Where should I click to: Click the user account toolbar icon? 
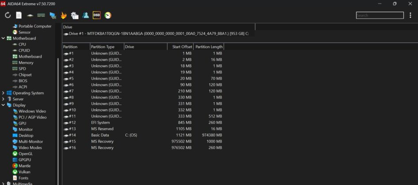tap(85, 15)
